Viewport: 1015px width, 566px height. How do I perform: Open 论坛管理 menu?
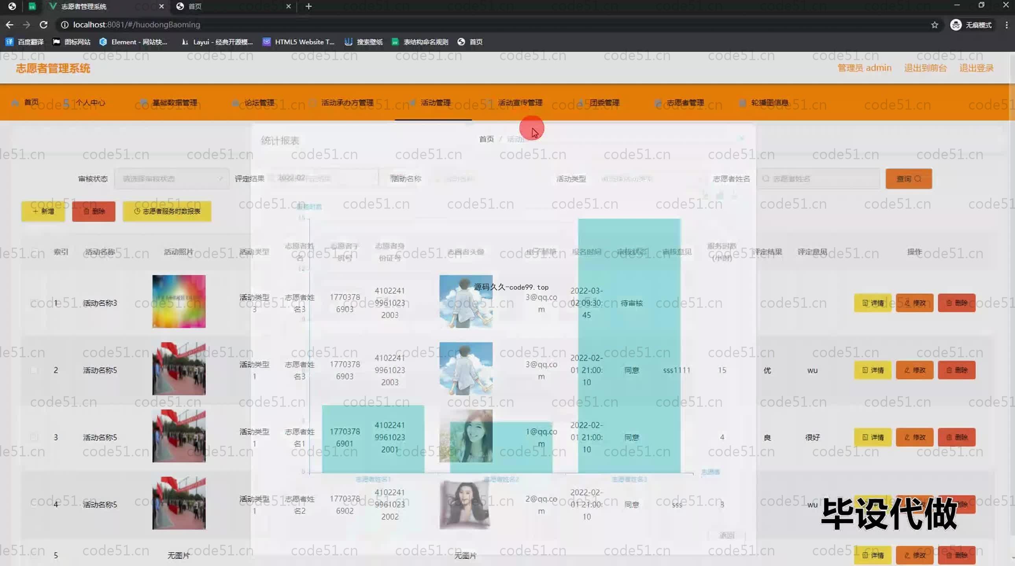[x=253, y=102]
